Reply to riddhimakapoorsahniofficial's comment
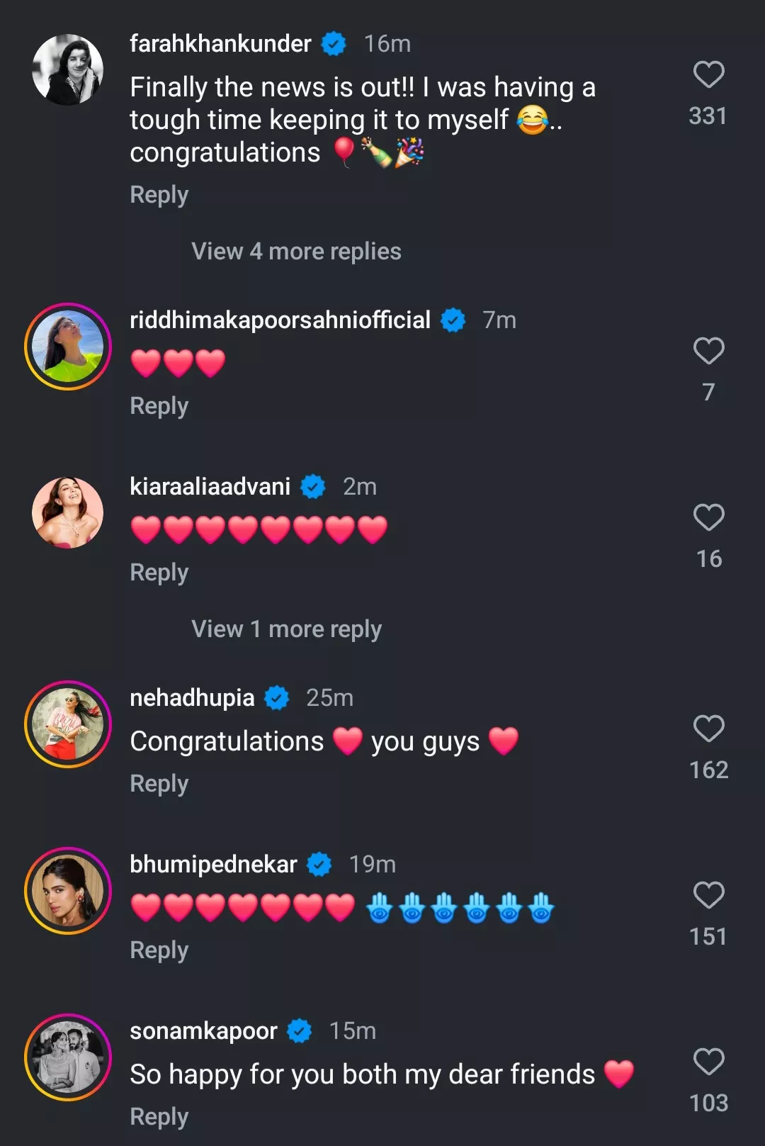 point(159,406)
